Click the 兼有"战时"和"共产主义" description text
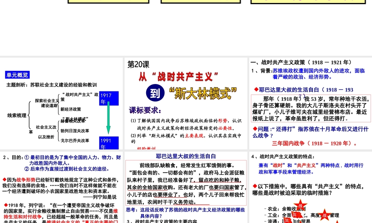This screenshot has width=372, height=223. click(311, 168)
